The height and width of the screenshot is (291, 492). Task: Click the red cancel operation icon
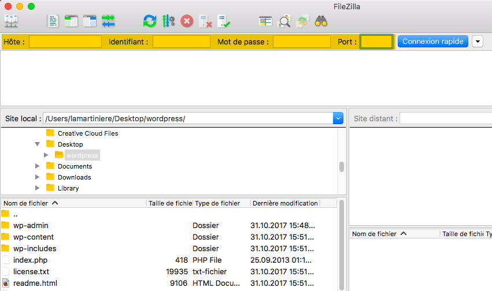(x=187, y=21)
